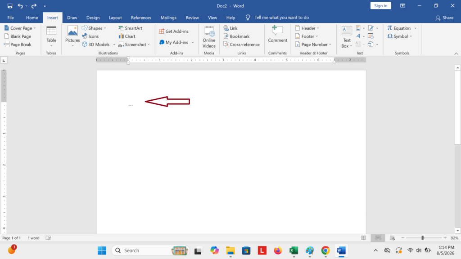Screen dimensions: 461x259
Task: Insert a Chart
Action: 127,36
